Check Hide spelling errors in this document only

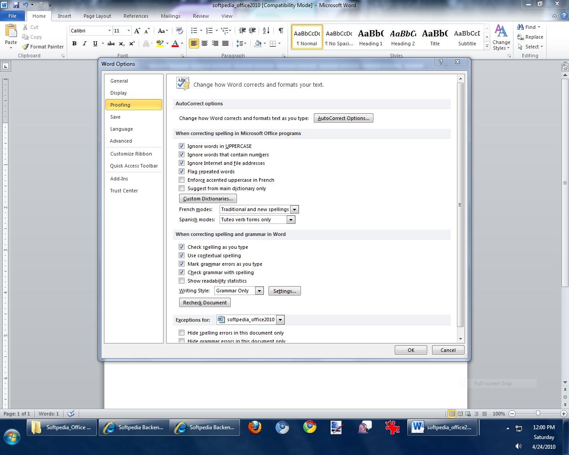181,333
